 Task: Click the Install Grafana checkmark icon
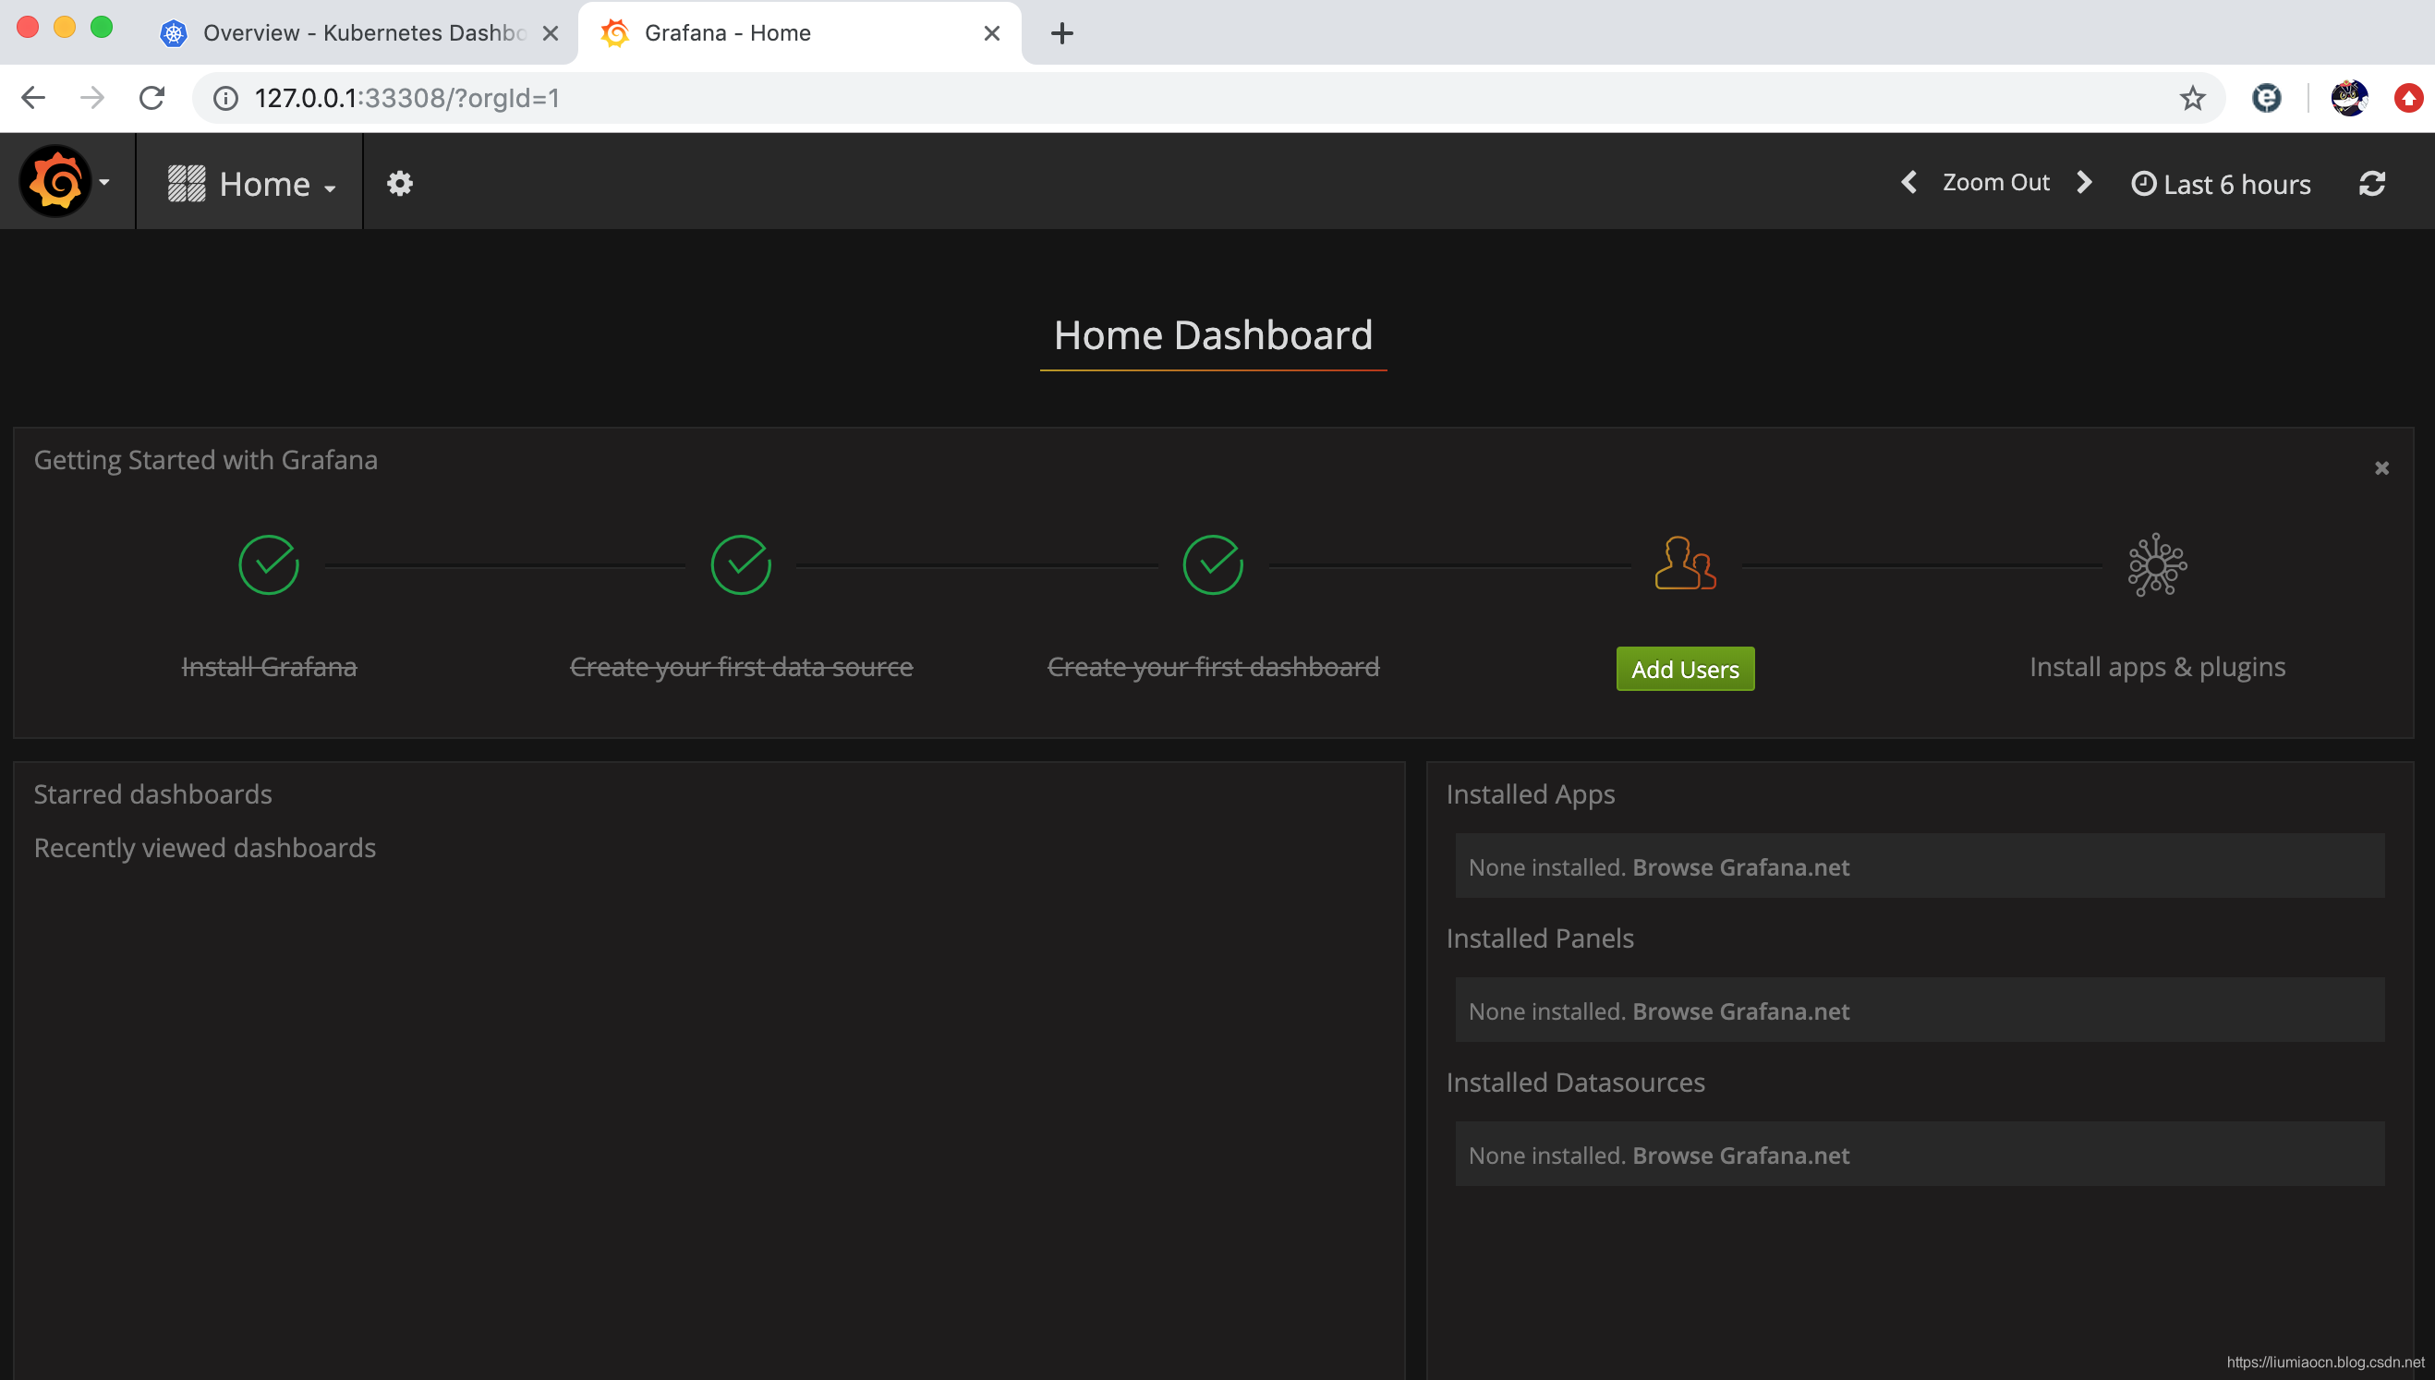click(268, 565)
